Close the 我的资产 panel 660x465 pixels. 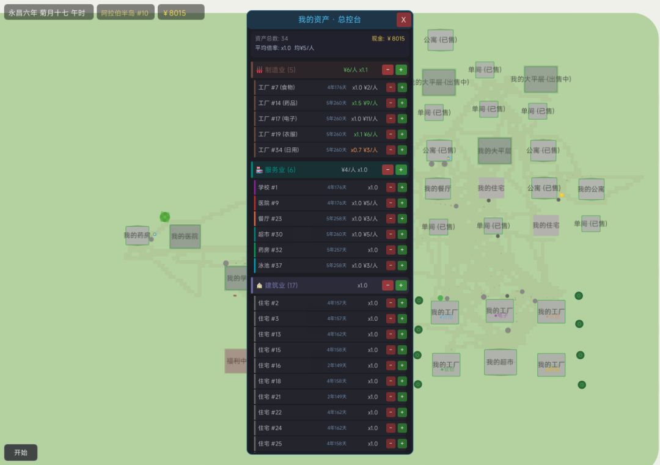pyautogui.click(x=403, y=20)
